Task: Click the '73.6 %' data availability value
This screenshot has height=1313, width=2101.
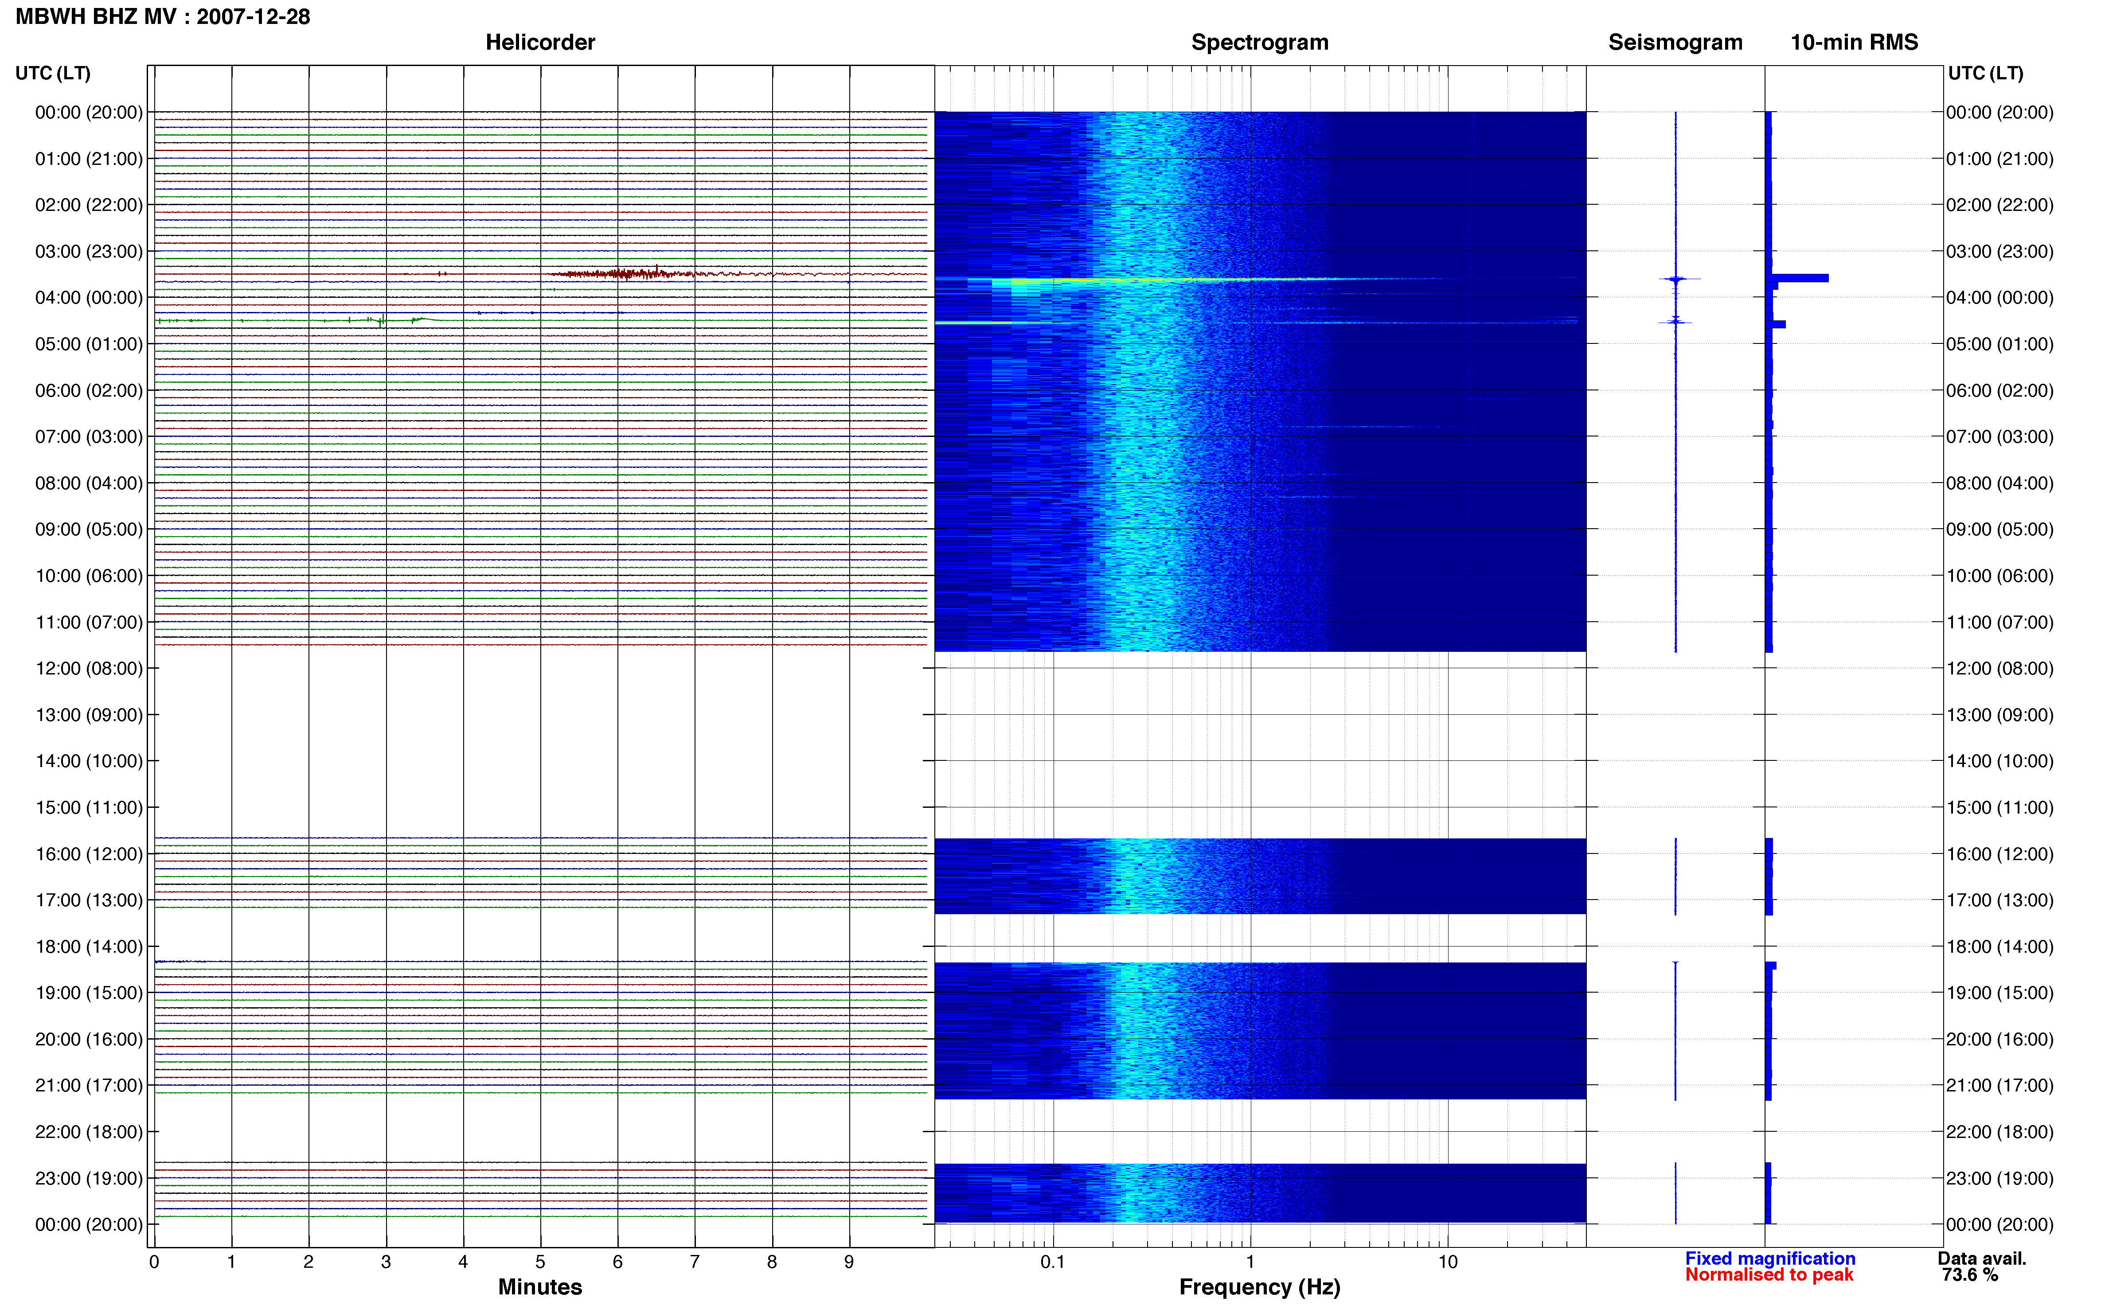Action: pos(1970,1275)
